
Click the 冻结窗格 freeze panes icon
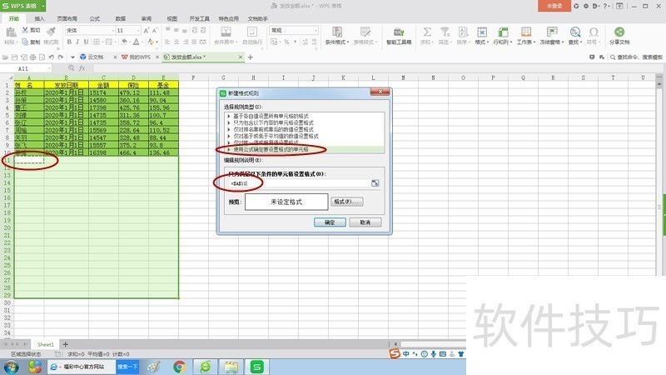tap(552, 32)
